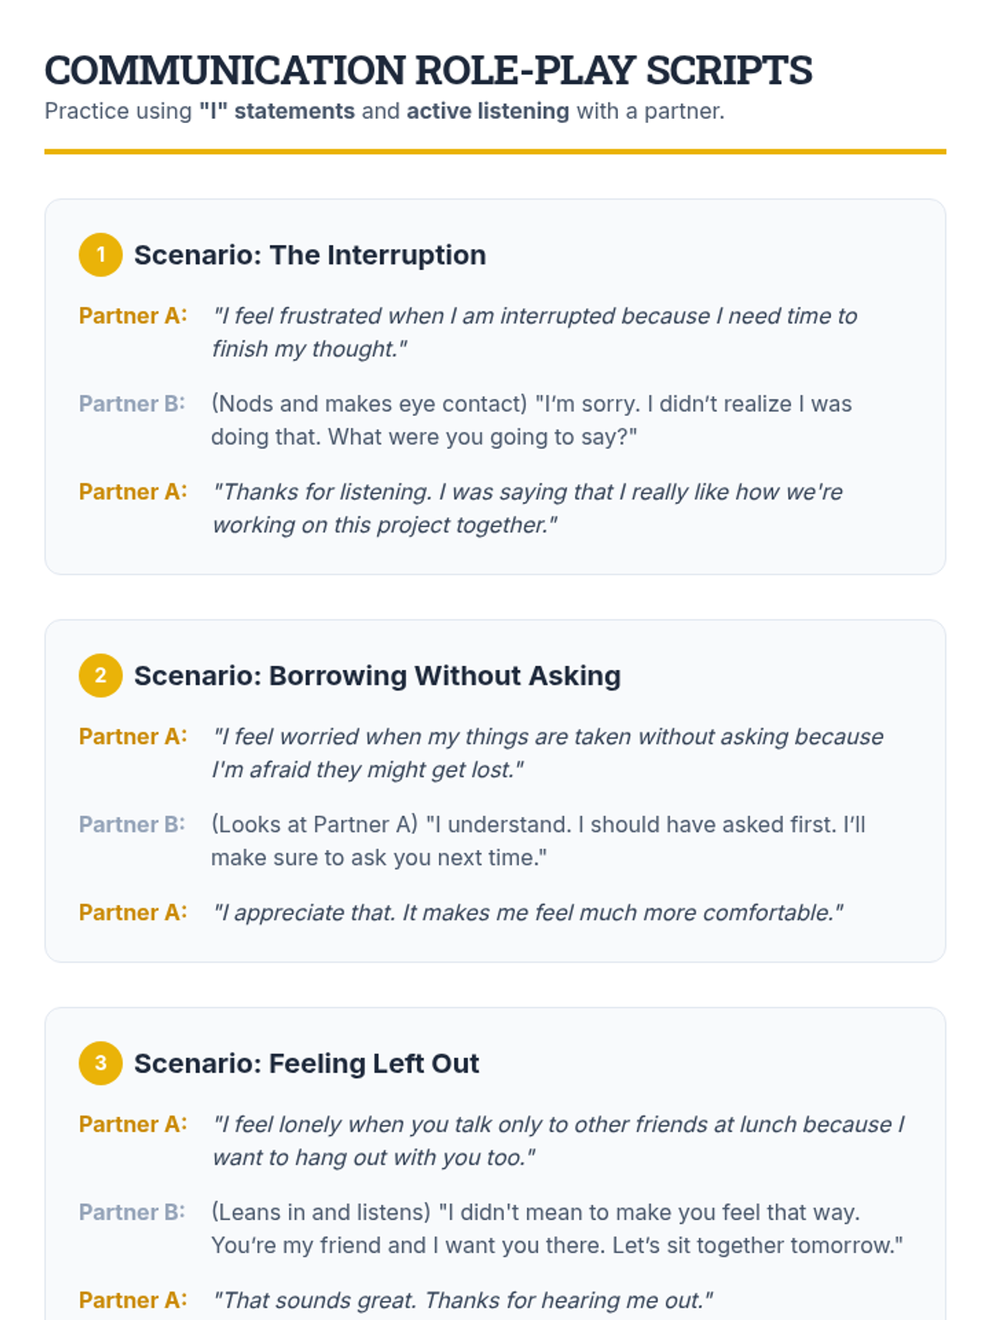Click the bold 'active listening' text in subtitle
990x1320 pixels.
point(488,111)
